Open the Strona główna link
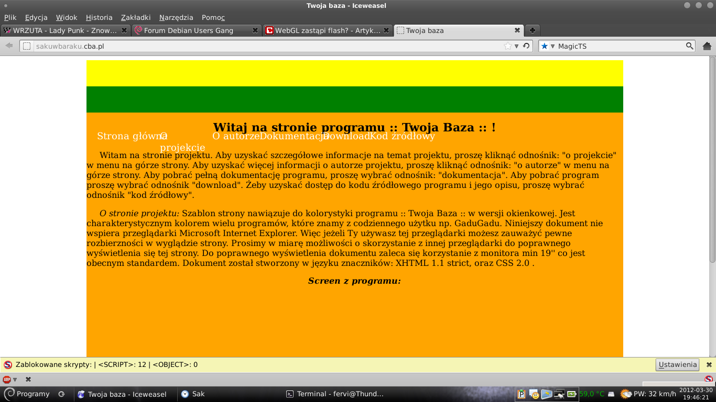 click(x=128, y=136)
